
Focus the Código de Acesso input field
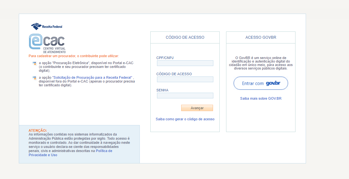point(185,79)
